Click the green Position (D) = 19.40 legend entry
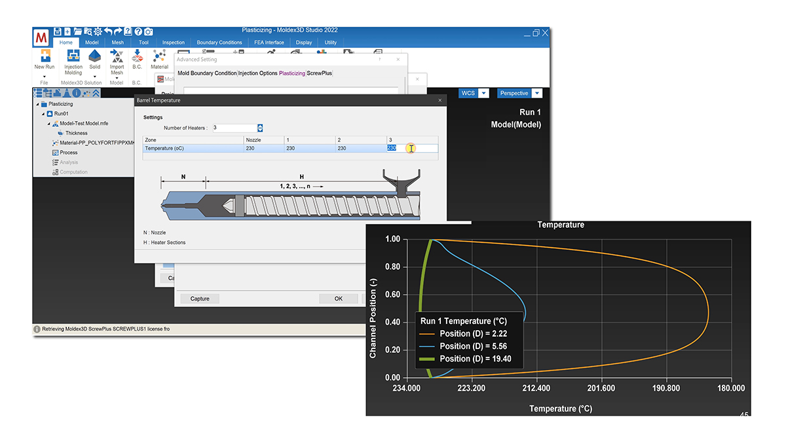786x442 pixels. [466, 359]
